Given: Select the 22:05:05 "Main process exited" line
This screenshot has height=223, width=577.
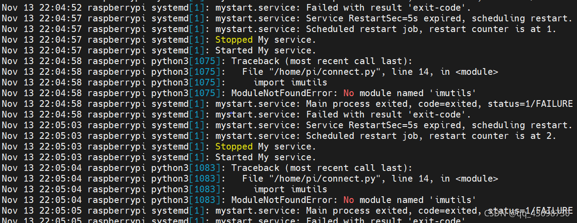Looking at the screenshot, I should coord(287,211).
